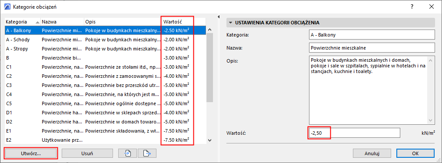Sort list by Kategoria column header

pyautogui.click(x=23, y=22)
